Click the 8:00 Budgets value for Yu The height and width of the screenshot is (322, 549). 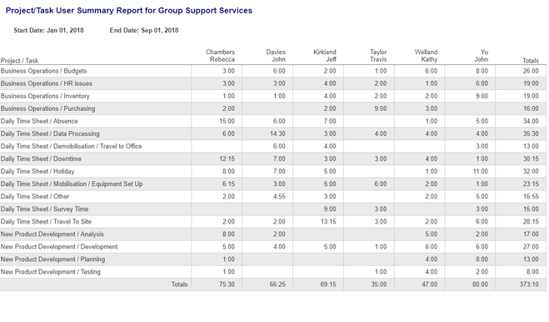pyautogui.click(x=482, y=71)
